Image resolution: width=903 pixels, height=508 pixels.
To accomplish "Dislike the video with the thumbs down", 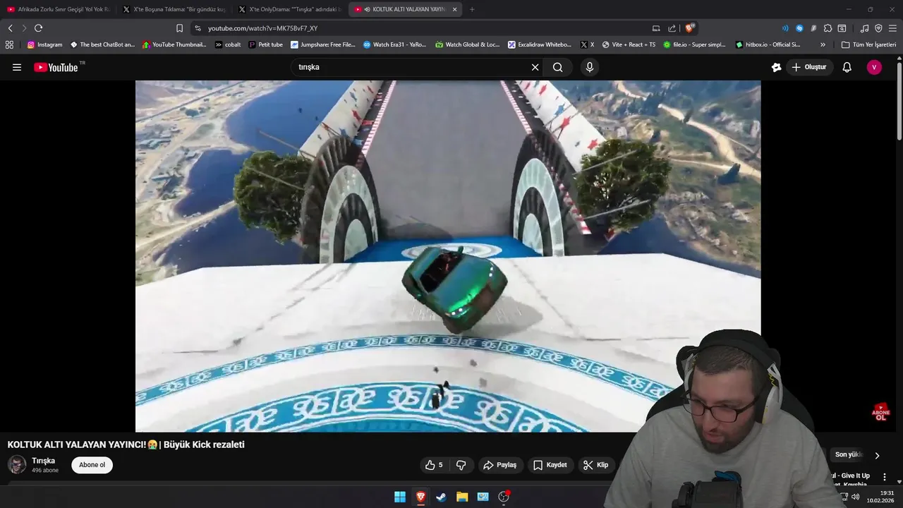I will coord(461,465).
